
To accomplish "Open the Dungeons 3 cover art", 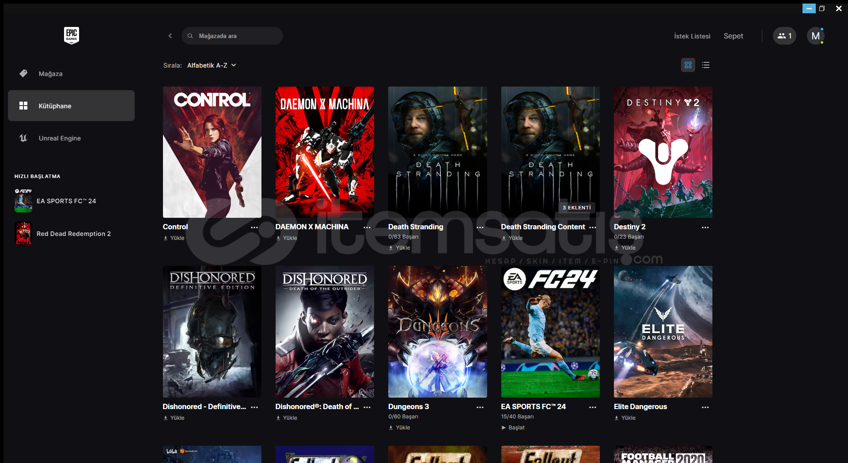I will [438, 332].
